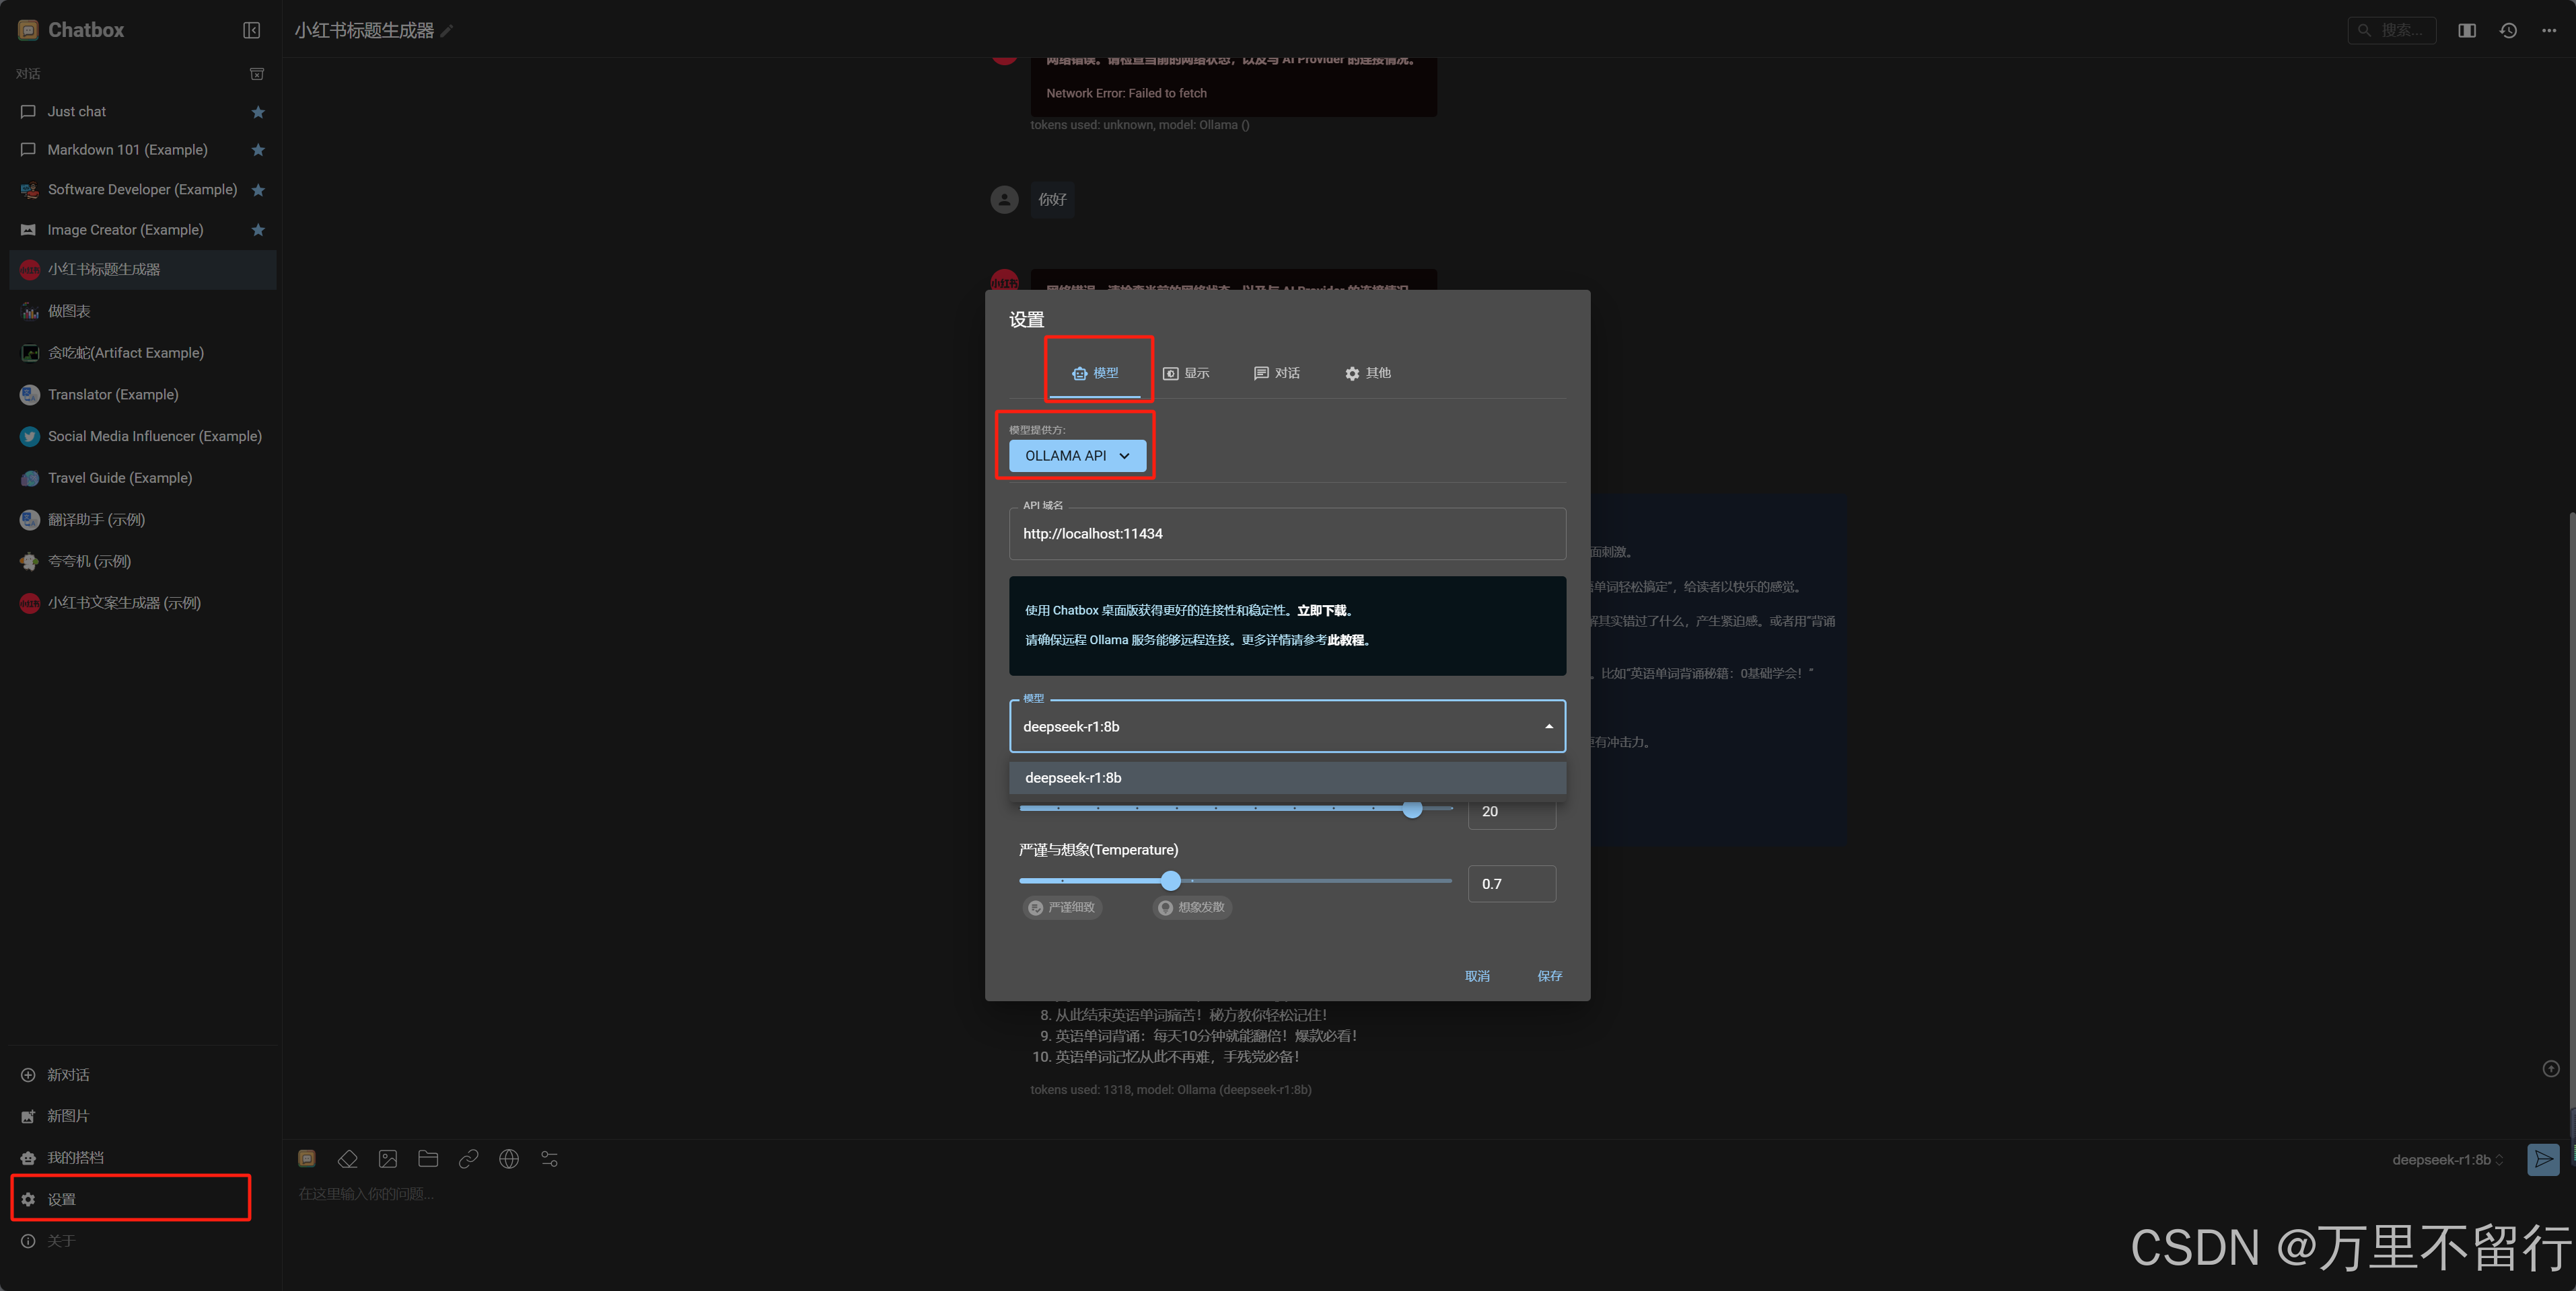Toggle star on Markdown 101 (Example)
Image resolution: width=2576 pixels, height=1291 pixels.
pyautogui.click(x=258, y=150)
